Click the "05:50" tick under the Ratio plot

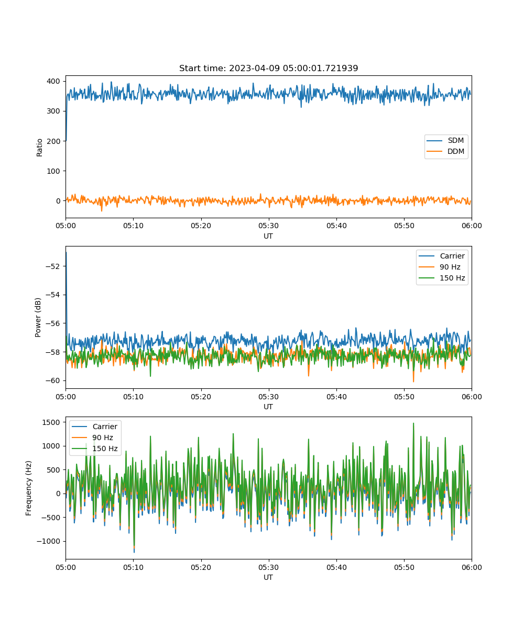pyautogui.click(x=404, y=226)
